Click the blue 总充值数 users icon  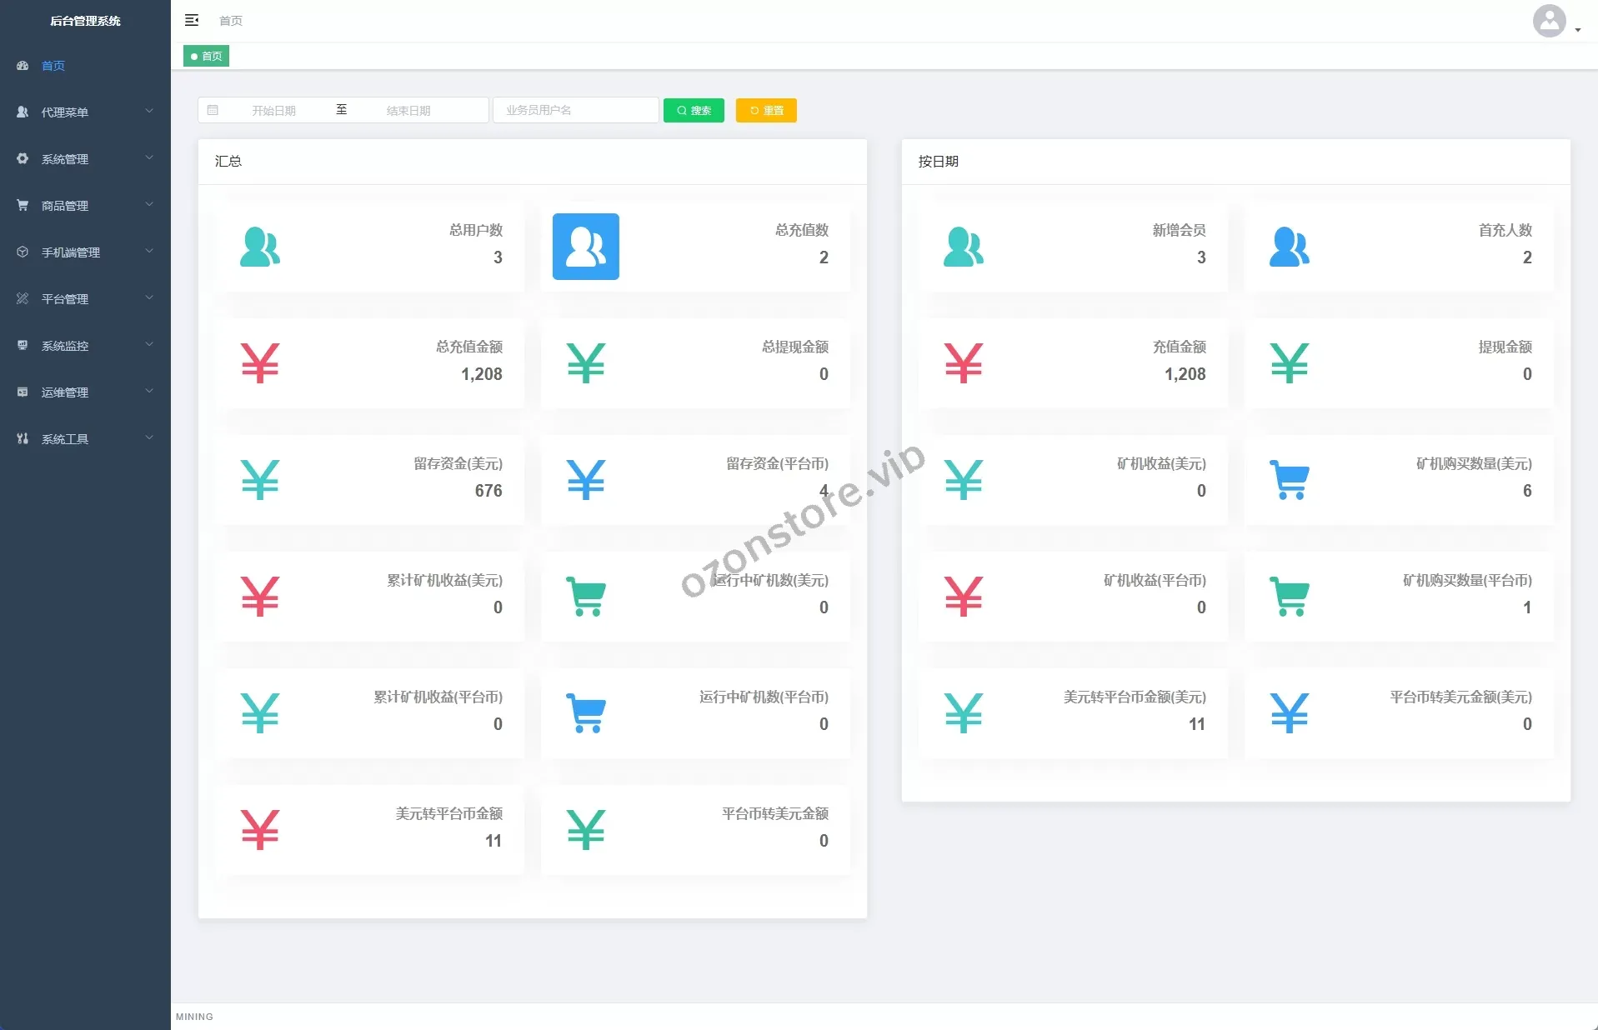(585, 247)
